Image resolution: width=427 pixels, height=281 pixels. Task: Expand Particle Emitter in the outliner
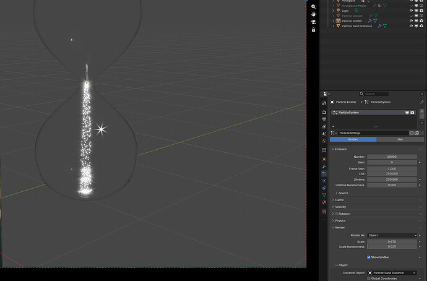click(x=333, y=20)
